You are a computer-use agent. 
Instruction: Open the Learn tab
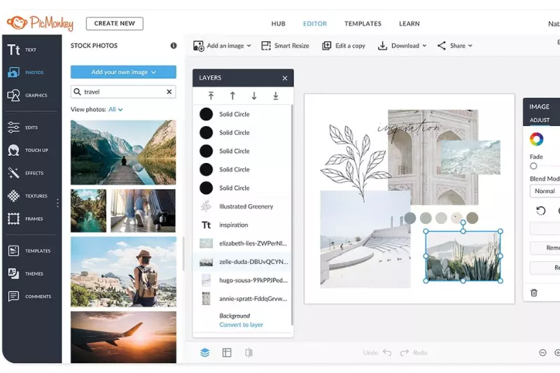[x=409, y=24]
